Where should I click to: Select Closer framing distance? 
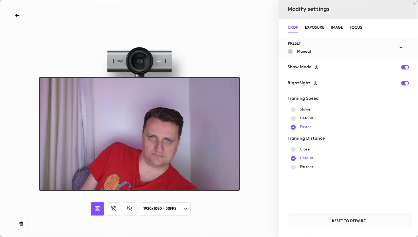click(293, 150)
